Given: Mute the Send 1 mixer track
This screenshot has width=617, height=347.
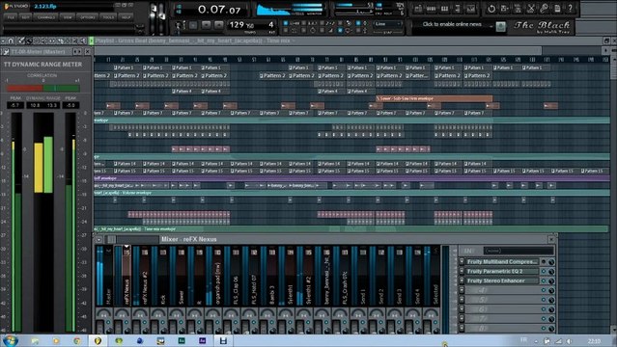Looking at the screenshot, I should [363, 322].
